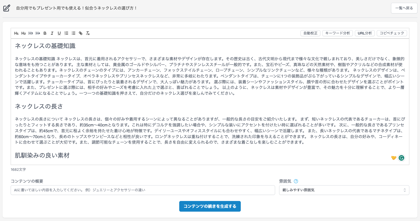Click the 雰囲気 help question mark

coord(296,181)
